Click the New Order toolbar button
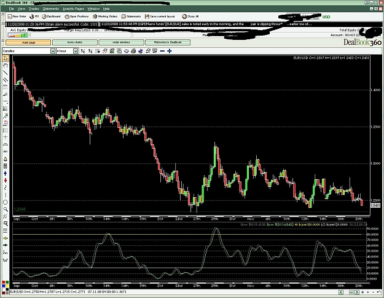The image size is (384, 298). pyautogui.click(x=17, y=17)
